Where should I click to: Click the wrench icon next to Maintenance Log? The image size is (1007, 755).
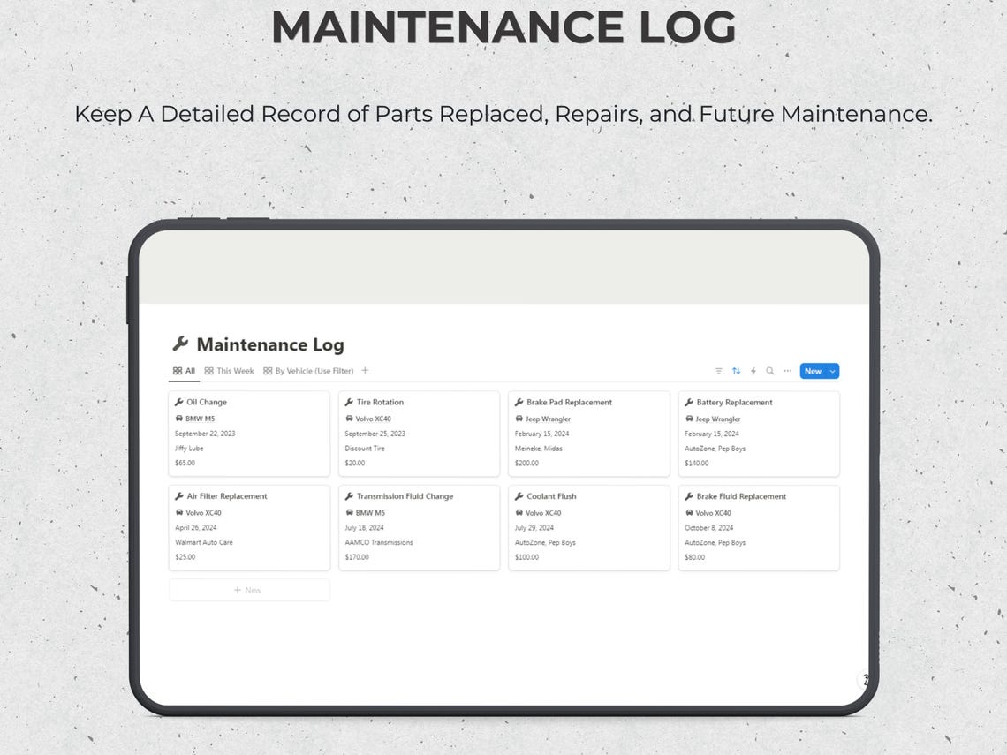181,344
